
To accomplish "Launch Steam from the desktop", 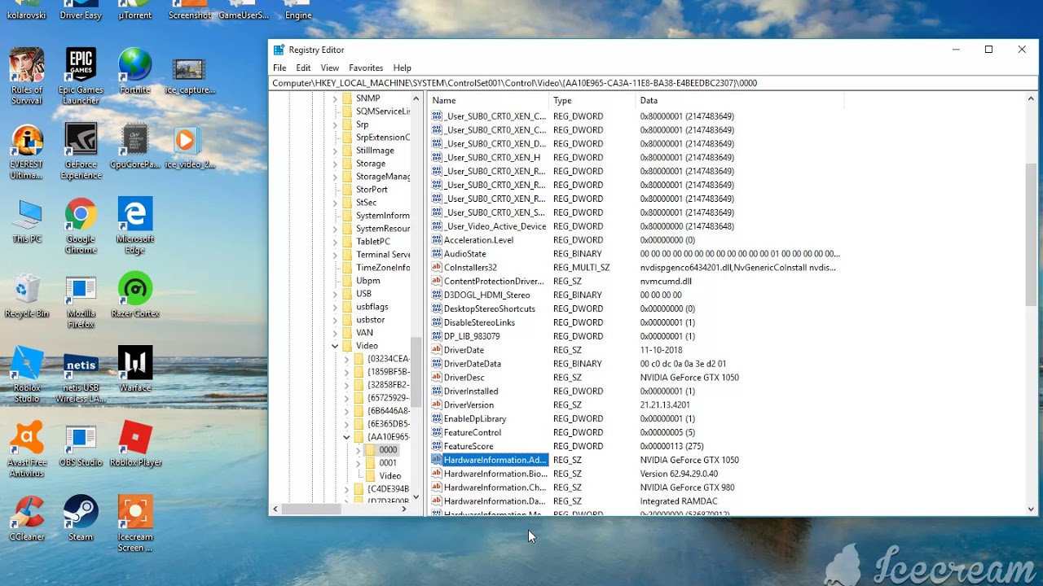I will (81, 518).
